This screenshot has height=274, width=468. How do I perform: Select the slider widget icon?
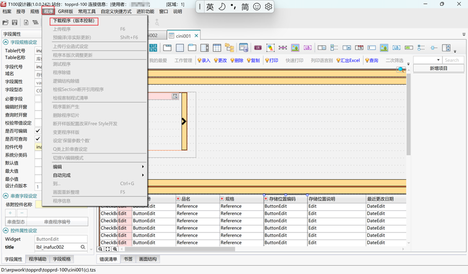click(434, 47)
